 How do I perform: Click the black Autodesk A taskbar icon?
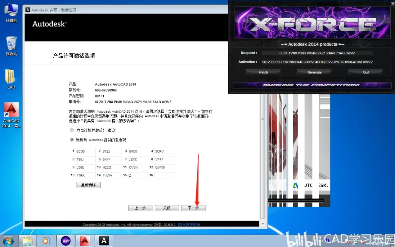click(x=104, y=241)
